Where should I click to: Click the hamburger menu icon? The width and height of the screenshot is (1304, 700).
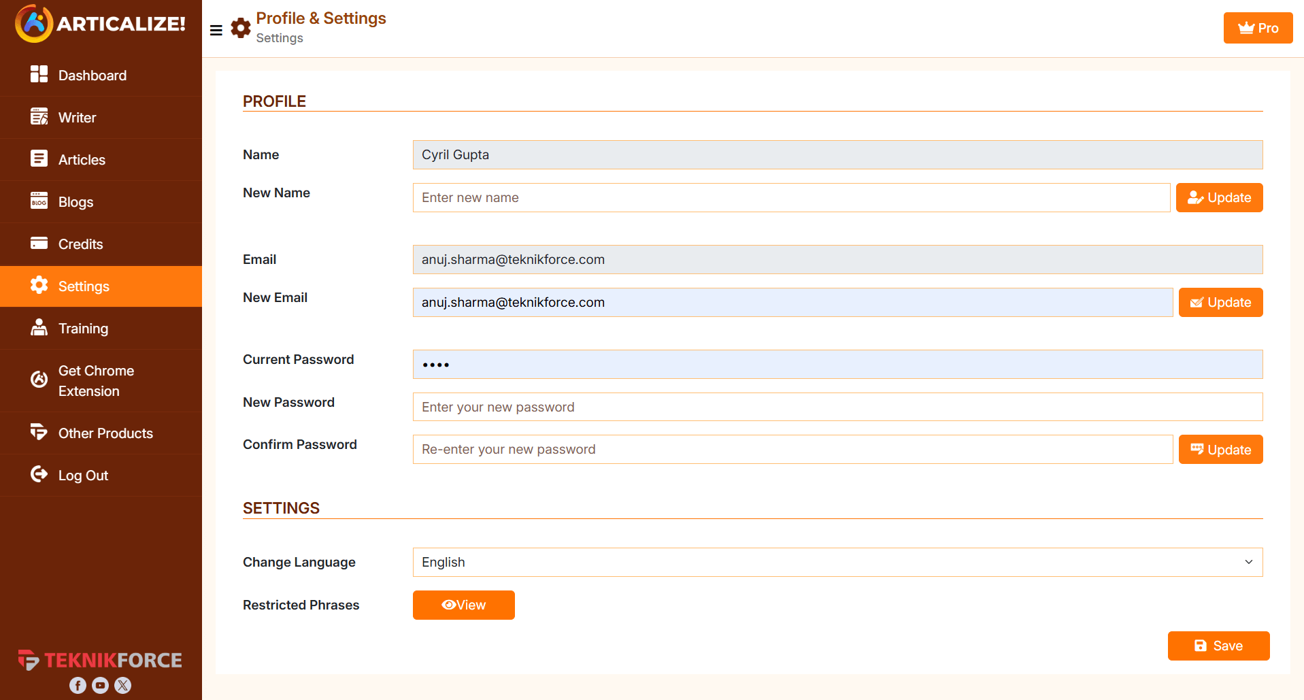click(216, 30)
